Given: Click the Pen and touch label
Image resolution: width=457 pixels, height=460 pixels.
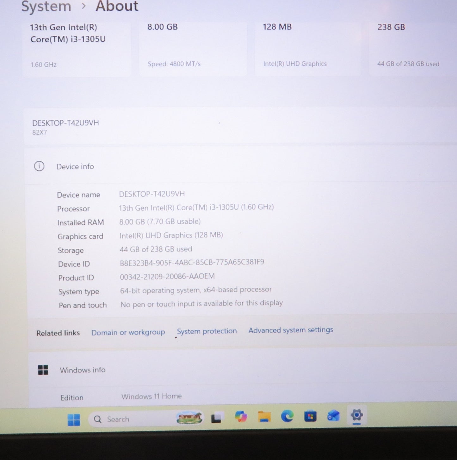Looking at the screenshot, I should (83, 305).
